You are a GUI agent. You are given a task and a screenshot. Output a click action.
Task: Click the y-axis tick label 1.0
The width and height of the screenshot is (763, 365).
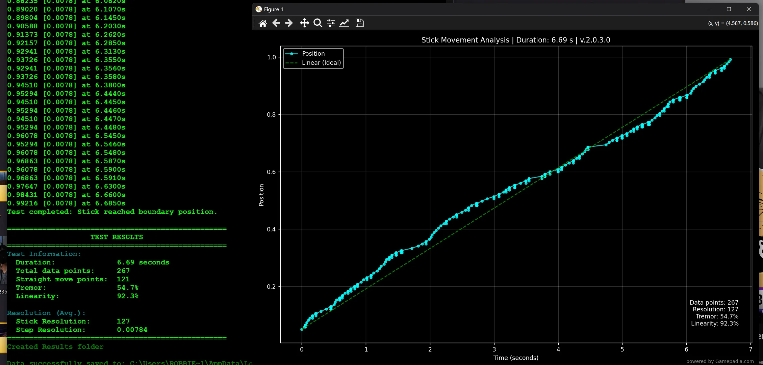coord(272,57)
